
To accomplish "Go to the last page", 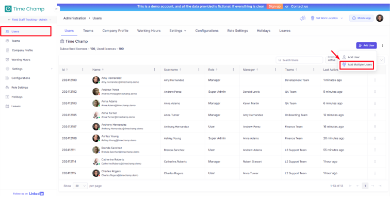I will pyautogui.click(x=380, y=186).
